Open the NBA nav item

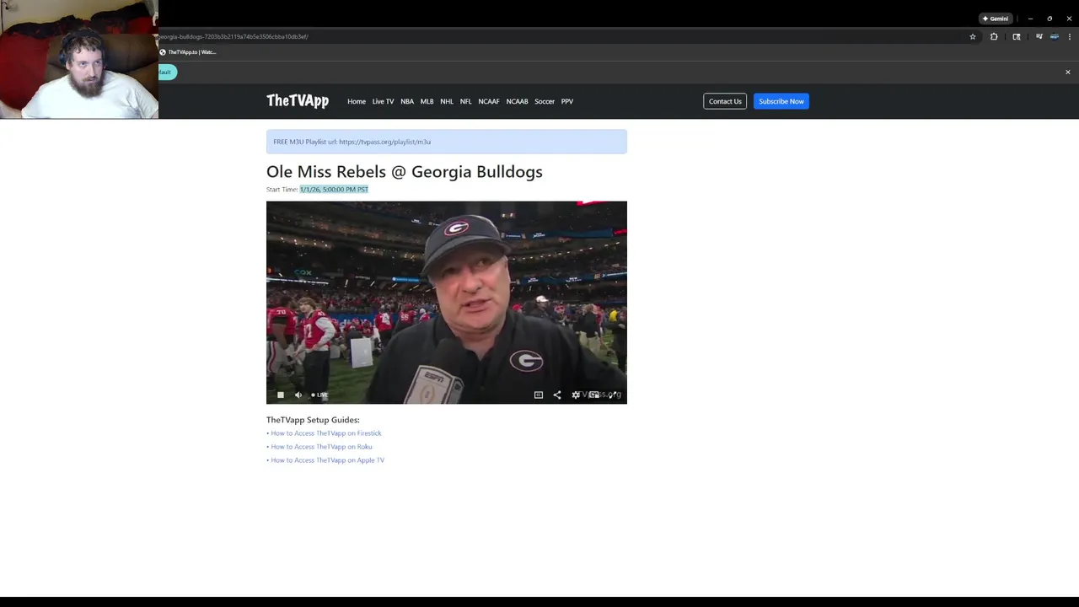click(407, 101)
